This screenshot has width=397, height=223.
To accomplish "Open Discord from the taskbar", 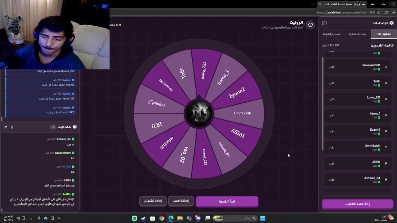I will (198, 218).
